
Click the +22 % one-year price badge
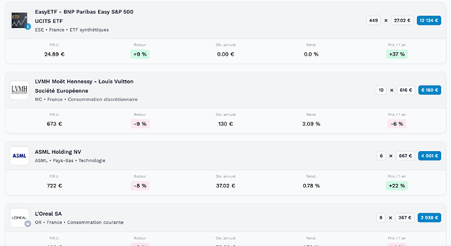pos(397,186)
